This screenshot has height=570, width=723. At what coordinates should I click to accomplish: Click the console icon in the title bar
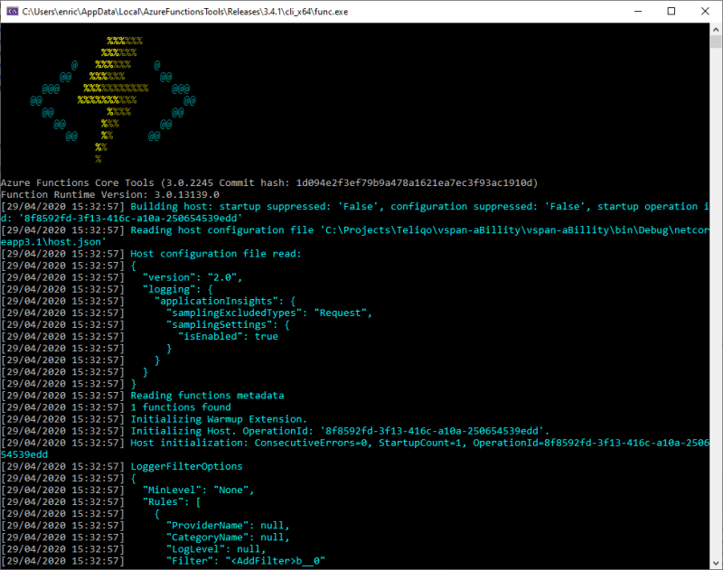click(x=12, y=12)
